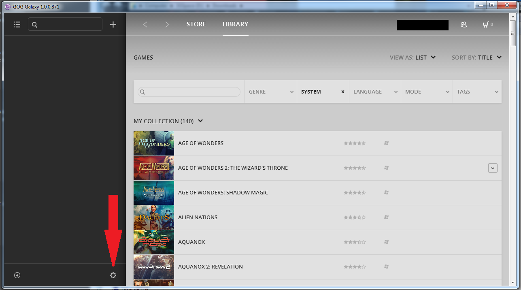The width and height of the screenshot is (521, 290).
Task: Click the games filter search box
Action: coord(189,92)
